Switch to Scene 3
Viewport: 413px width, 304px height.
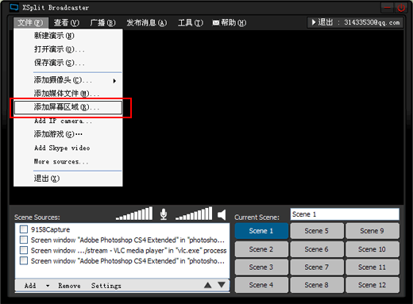[261, 267]
